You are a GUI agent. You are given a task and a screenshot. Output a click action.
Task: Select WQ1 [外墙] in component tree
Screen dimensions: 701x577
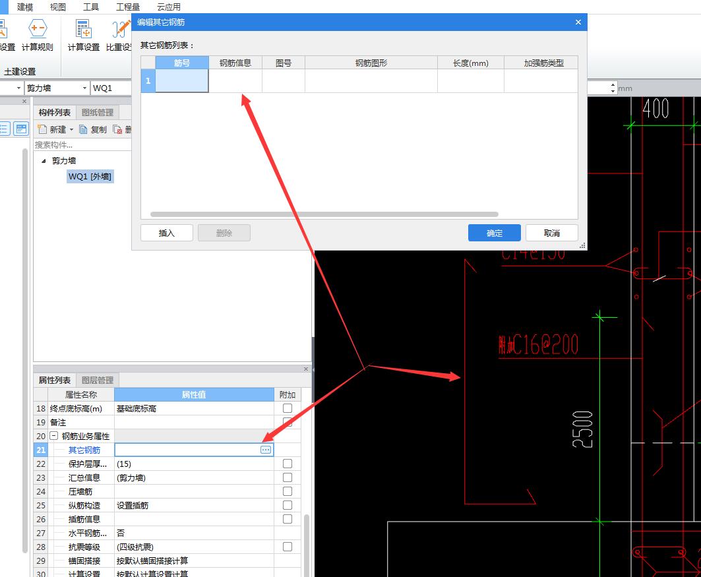90,177
